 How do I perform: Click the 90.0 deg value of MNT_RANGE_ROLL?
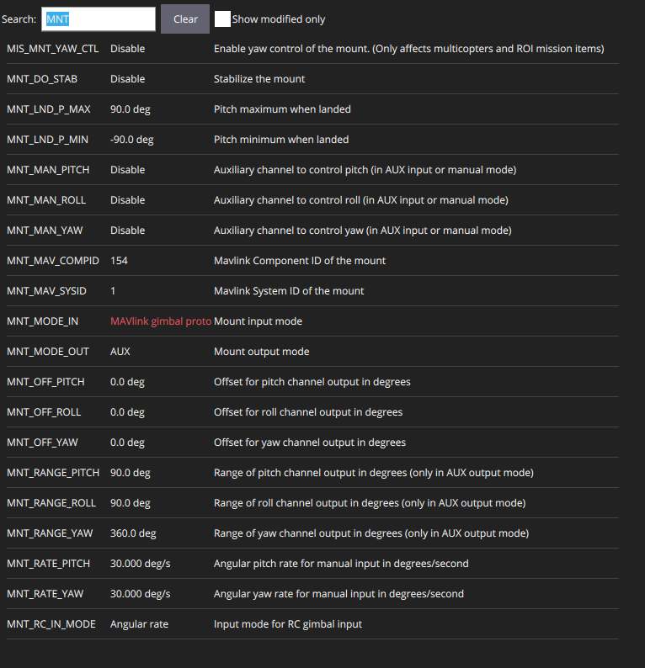[x=130, y=502]
